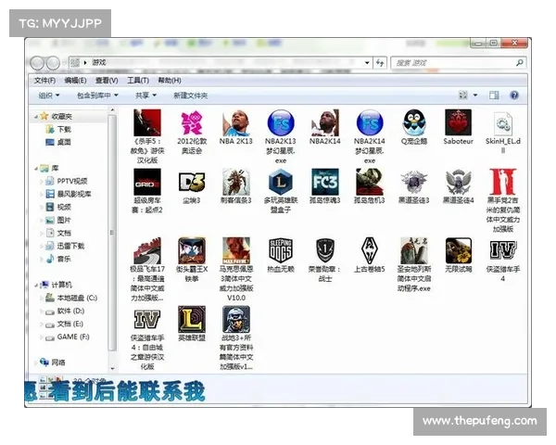This screenshot has width=556, height=445.
Task: Open the 文件(F) menu
Action: coord(44,81)
